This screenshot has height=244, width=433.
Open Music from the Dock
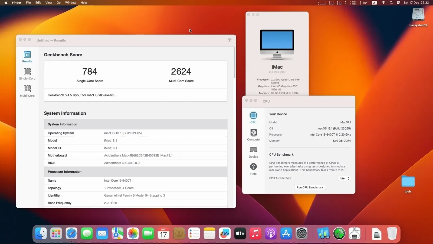[x=255, y=233]
